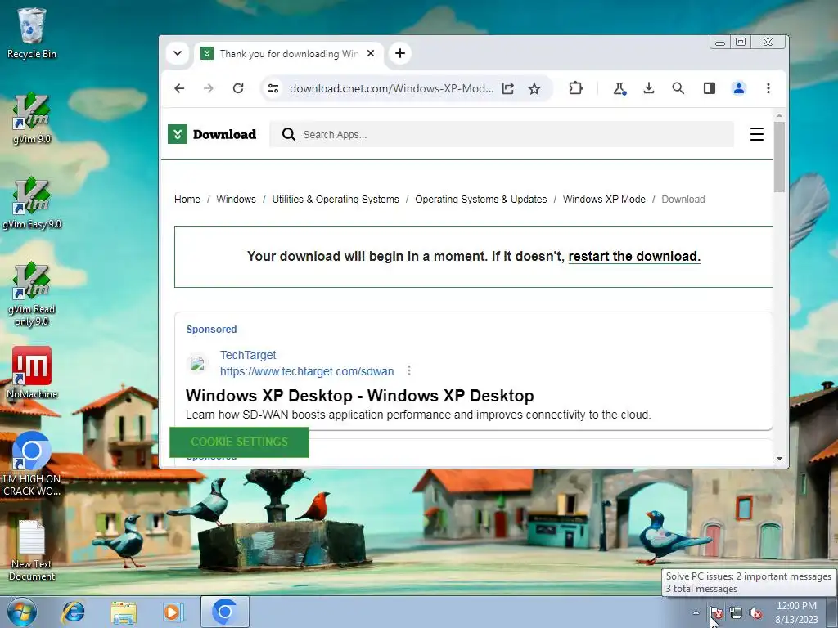The height and width of the screenshot is (628, 838).
Task: Select the NoMachine desktop shortcut
Action: point(32,373)
